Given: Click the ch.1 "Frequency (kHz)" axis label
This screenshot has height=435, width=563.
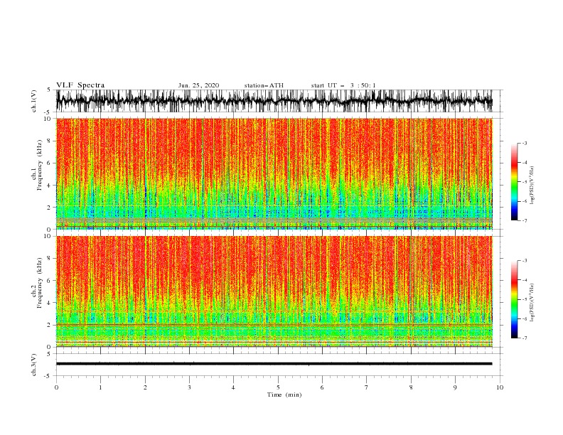Looking at the screenshot, I should click(40, 163).
